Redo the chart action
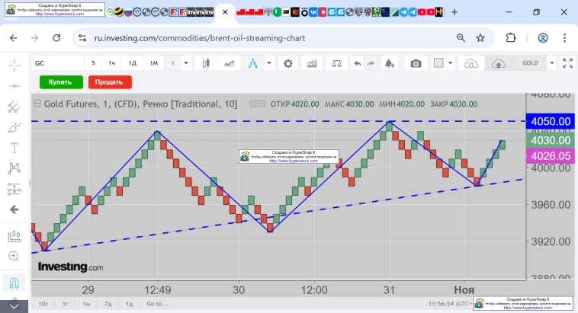This screenshot has width=578, height=313. click(371, 63)
